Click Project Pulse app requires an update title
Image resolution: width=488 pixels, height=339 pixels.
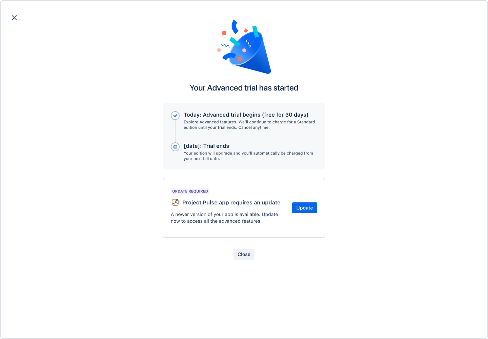pyautogui.click(x=231, y=202)
